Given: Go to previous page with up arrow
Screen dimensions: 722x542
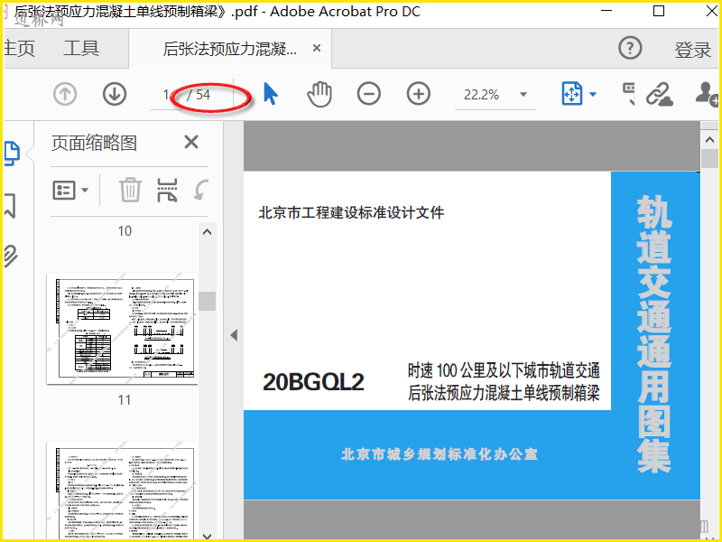Looking at the screenshot, I should [64, 95].
